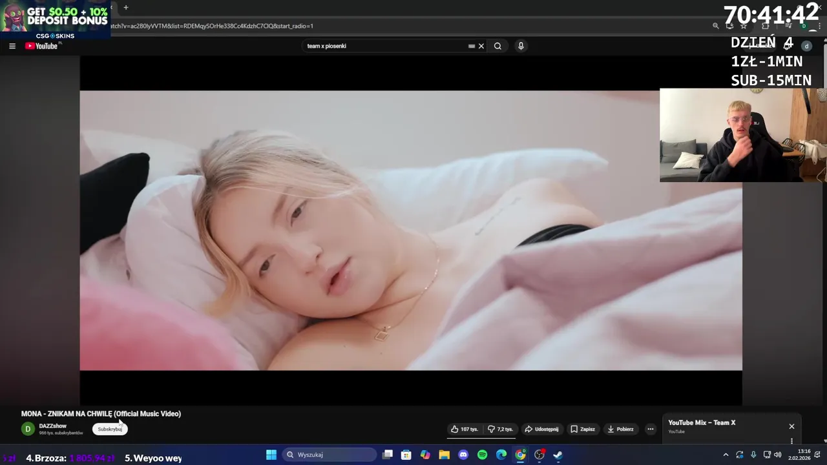This screenshot has width=827, height=465.
Task: Open network and volume quick settings
Action: pos(774,455)
